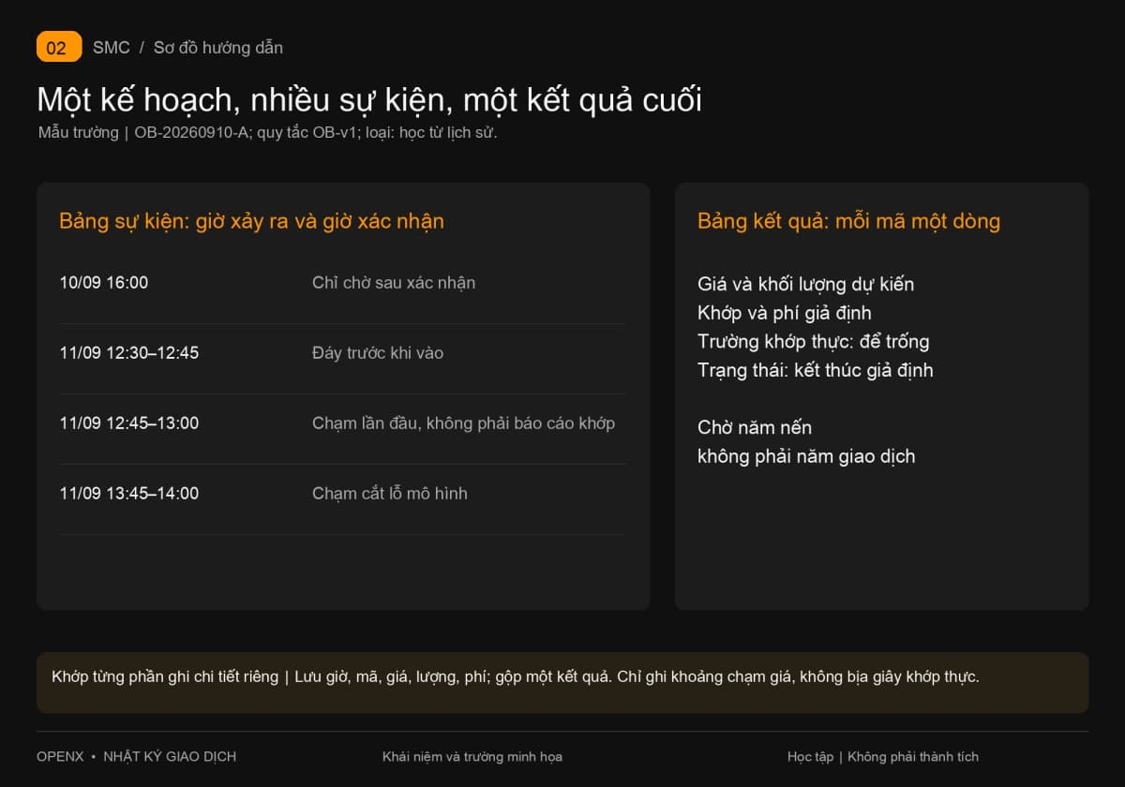The height and width of the screenshot is (787, 1125).
Task: Click footer text "Học tập | Không phải thành tích"
Action: tap(883, 757)
